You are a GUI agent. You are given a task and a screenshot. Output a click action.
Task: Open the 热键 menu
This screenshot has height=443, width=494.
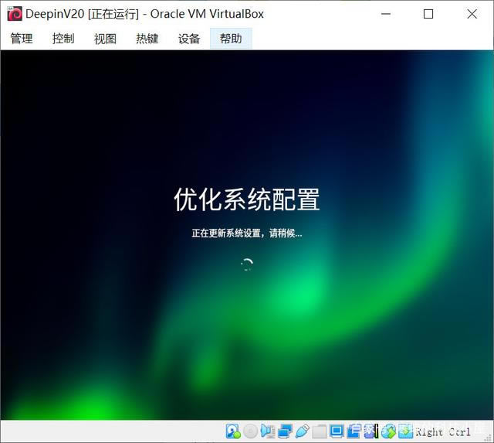tap(147, 39)
